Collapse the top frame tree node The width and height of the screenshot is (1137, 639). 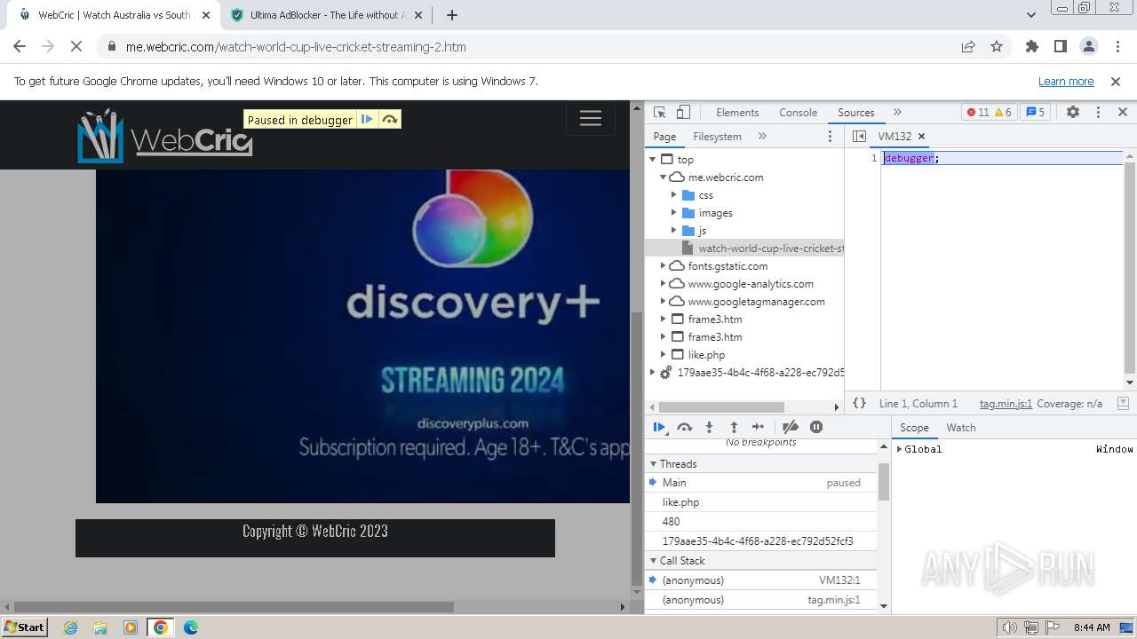coord(653,160)
